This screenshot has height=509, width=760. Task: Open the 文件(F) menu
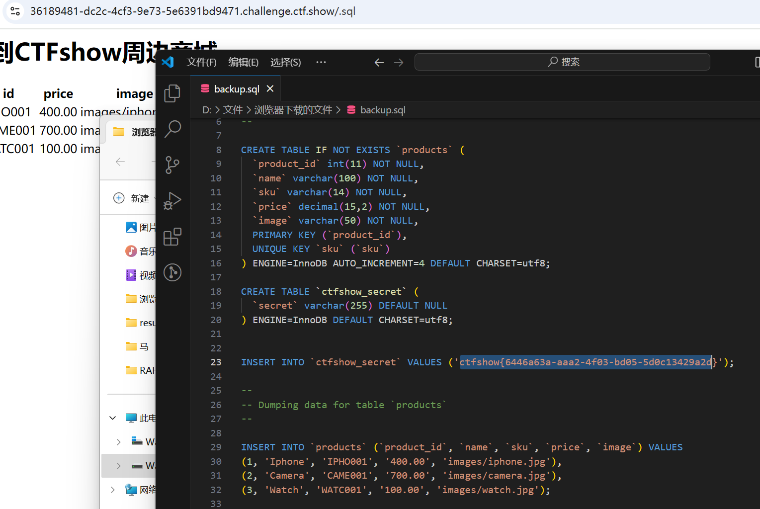[201, 62]
